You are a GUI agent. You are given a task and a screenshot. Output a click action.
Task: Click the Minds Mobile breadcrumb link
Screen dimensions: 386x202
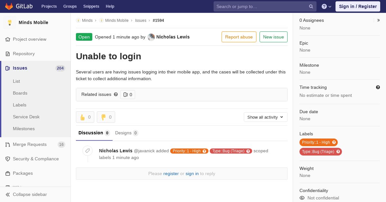click(117, 20)
